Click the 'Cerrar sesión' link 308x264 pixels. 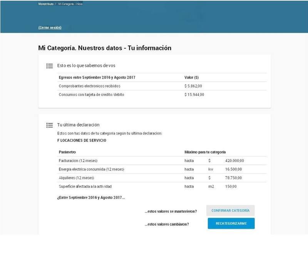click(x=50, y=28)
